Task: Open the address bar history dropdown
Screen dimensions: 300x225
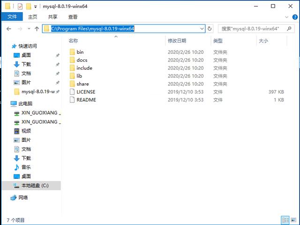Action: tap(202, 29)
